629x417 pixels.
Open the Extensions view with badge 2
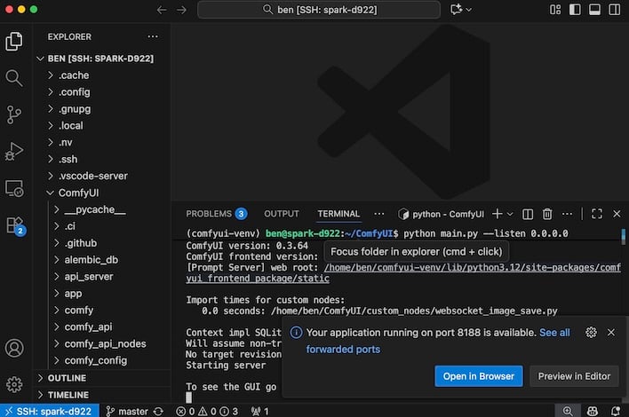(15, 225)
